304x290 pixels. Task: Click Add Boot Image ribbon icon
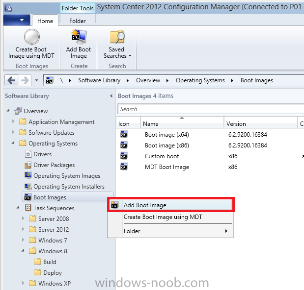coord(79,36)
